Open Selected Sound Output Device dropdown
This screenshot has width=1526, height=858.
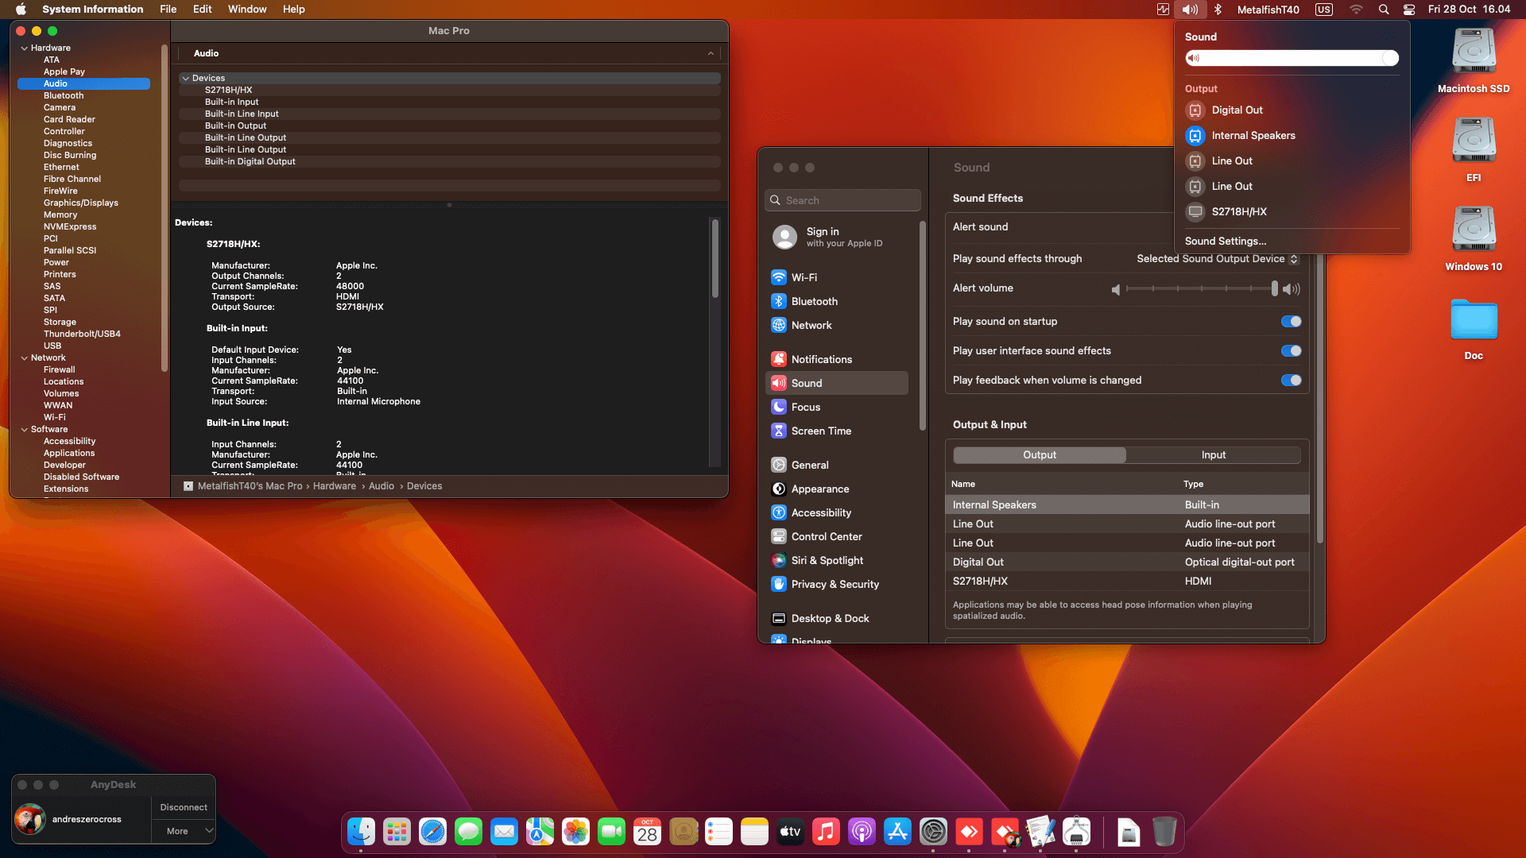point(1217,259)
